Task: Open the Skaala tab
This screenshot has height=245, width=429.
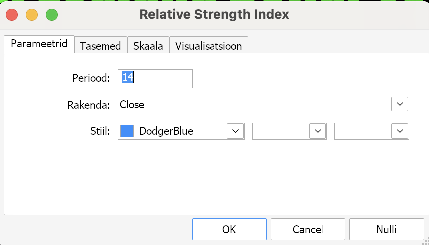Action: click(x=148, y=45)
